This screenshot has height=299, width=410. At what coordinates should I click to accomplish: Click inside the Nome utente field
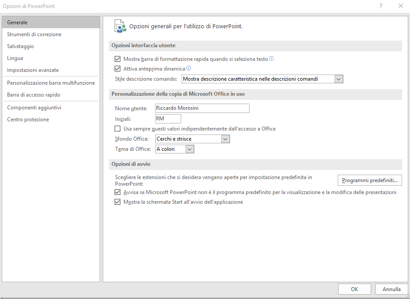[x=202, y=108]
